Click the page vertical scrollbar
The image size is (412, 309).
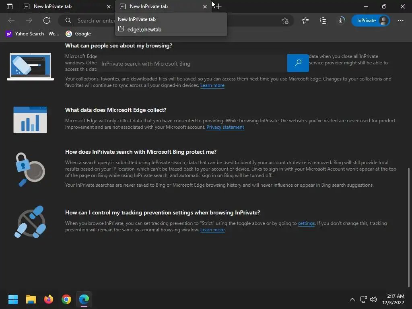tap(409, 227)
